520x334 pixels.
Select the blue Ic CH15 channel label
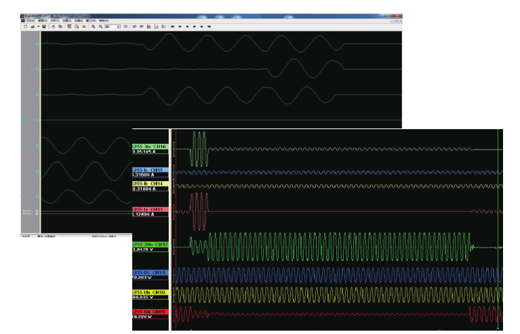149,170
